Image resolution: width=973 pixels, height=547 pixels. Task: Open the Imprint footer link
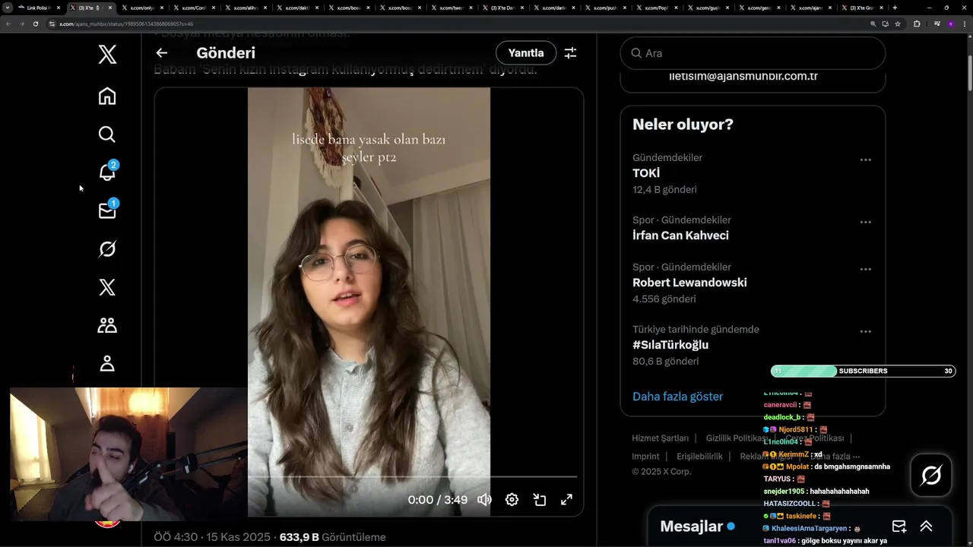click(645, 457)
